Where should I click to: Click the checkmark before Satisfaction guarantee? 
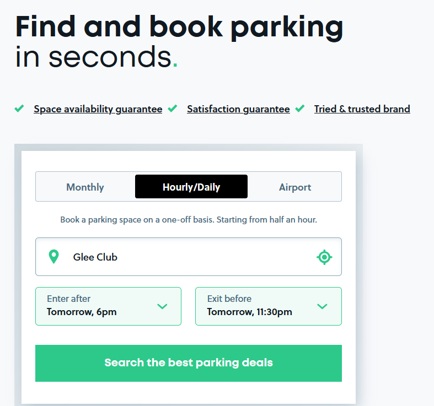(173, 109)
